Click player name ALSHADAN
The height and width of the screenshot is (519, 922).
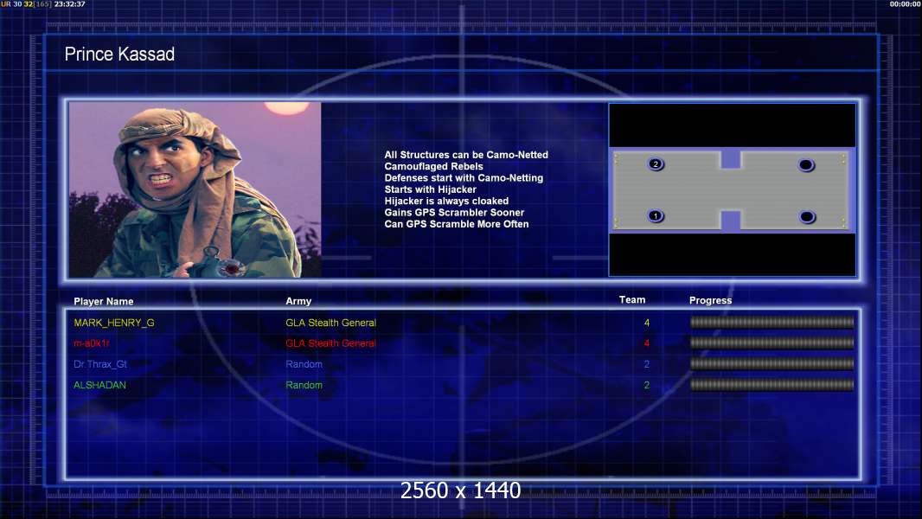pyautogui.click(x=99, y=385)
